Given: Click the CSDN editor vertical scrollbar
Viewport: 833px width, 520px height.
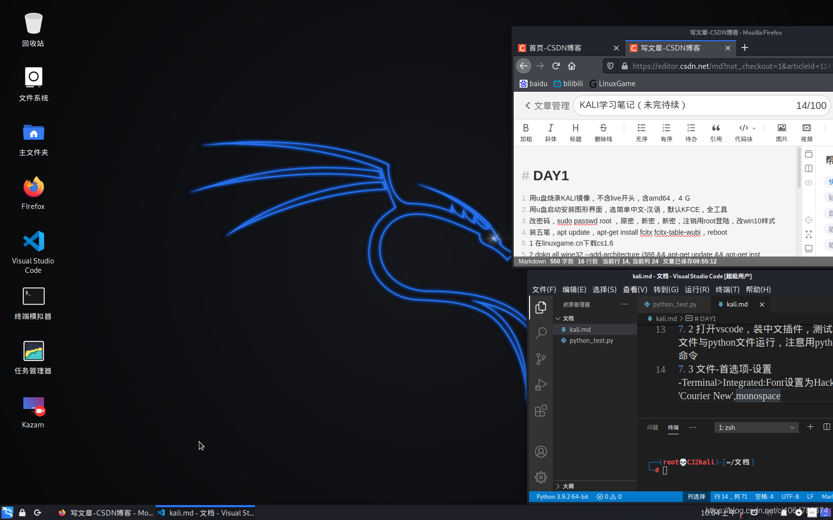Looking at the screenshot, I should click(799, 168).
